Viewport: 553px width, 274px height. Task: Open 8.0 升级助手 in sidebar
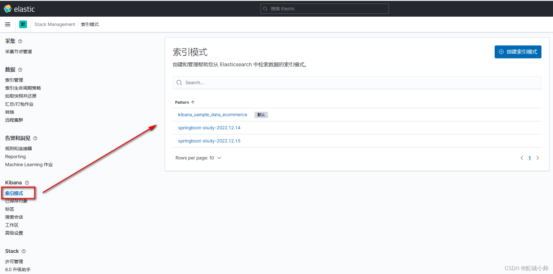coord(18,270)
